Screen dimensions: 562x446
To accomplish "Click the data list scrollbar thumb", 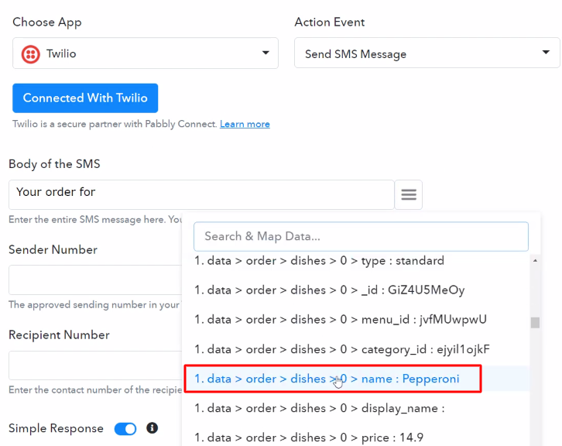I will (535, 323).
